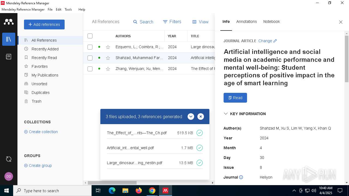Click the Mendeley logo icon in sidebar
349x196 pixels.
[9, 22]
